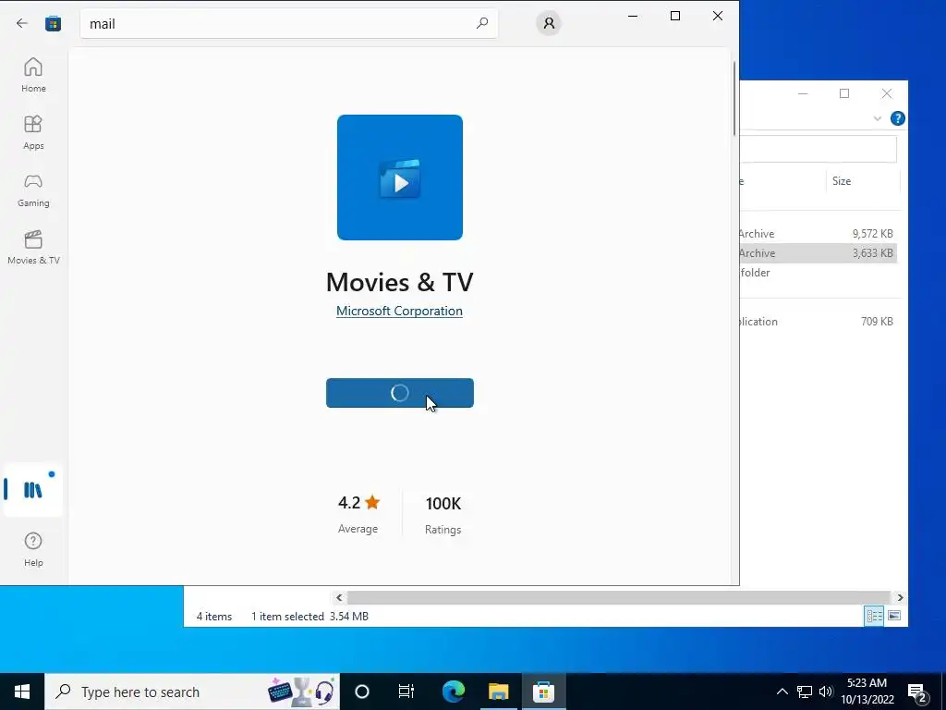Maximize the Microsoft Store window

tap(675, 16)
